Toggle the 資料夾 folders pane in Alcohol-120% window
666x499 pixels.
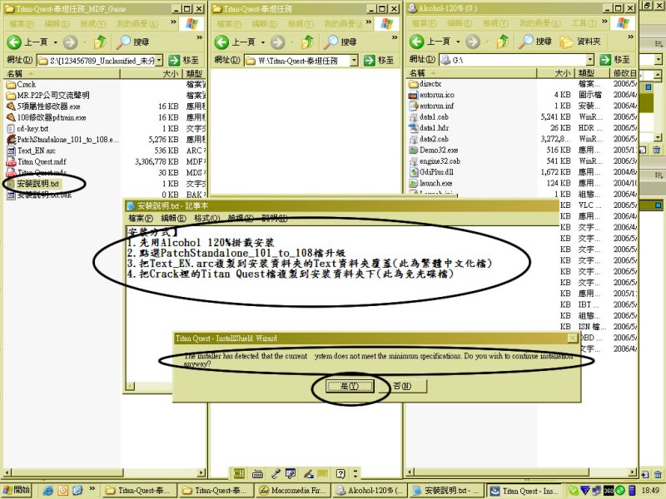tap(580, 41)
